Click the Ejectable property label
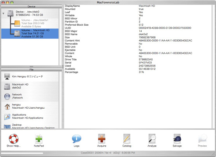216x157 pixels. 70,50
